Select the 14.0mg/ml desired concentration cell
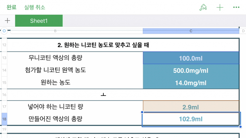The image size is (246, 138). click(191, 83)
